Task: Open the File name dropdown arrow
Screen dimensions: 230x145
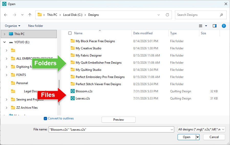Action: (172, 129)
